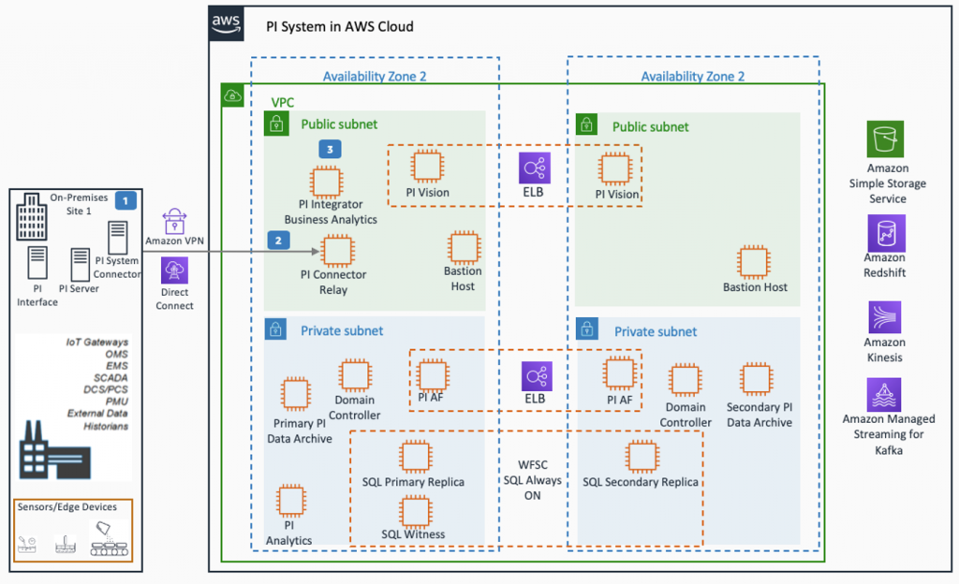Select the Amazon Managed Streaming for Kafka icon

pos(884,395)
